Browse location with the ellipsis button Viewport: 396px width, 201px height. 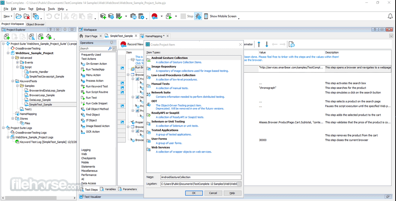(239, 184)
